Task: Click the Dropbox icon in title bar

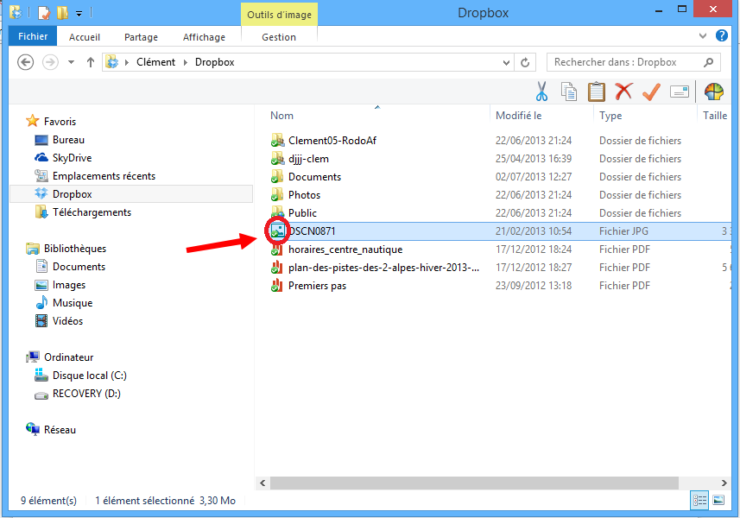Action: (x=16, y=12)
